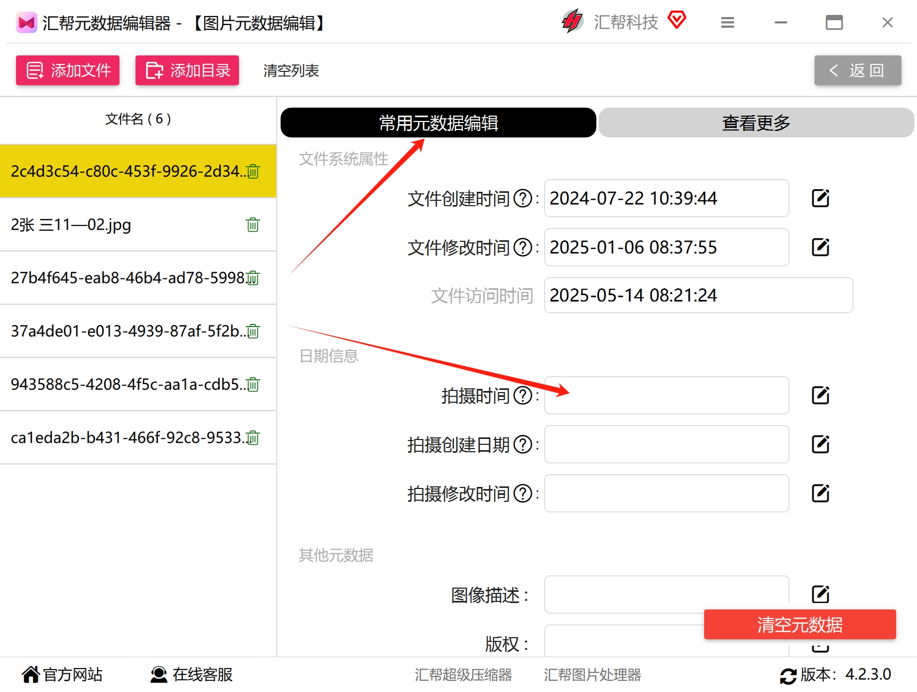Screen dimensions: 917x692
Task: Click the 文件创建时间 input showing 2024-07-22
Action: pos(666,198)
